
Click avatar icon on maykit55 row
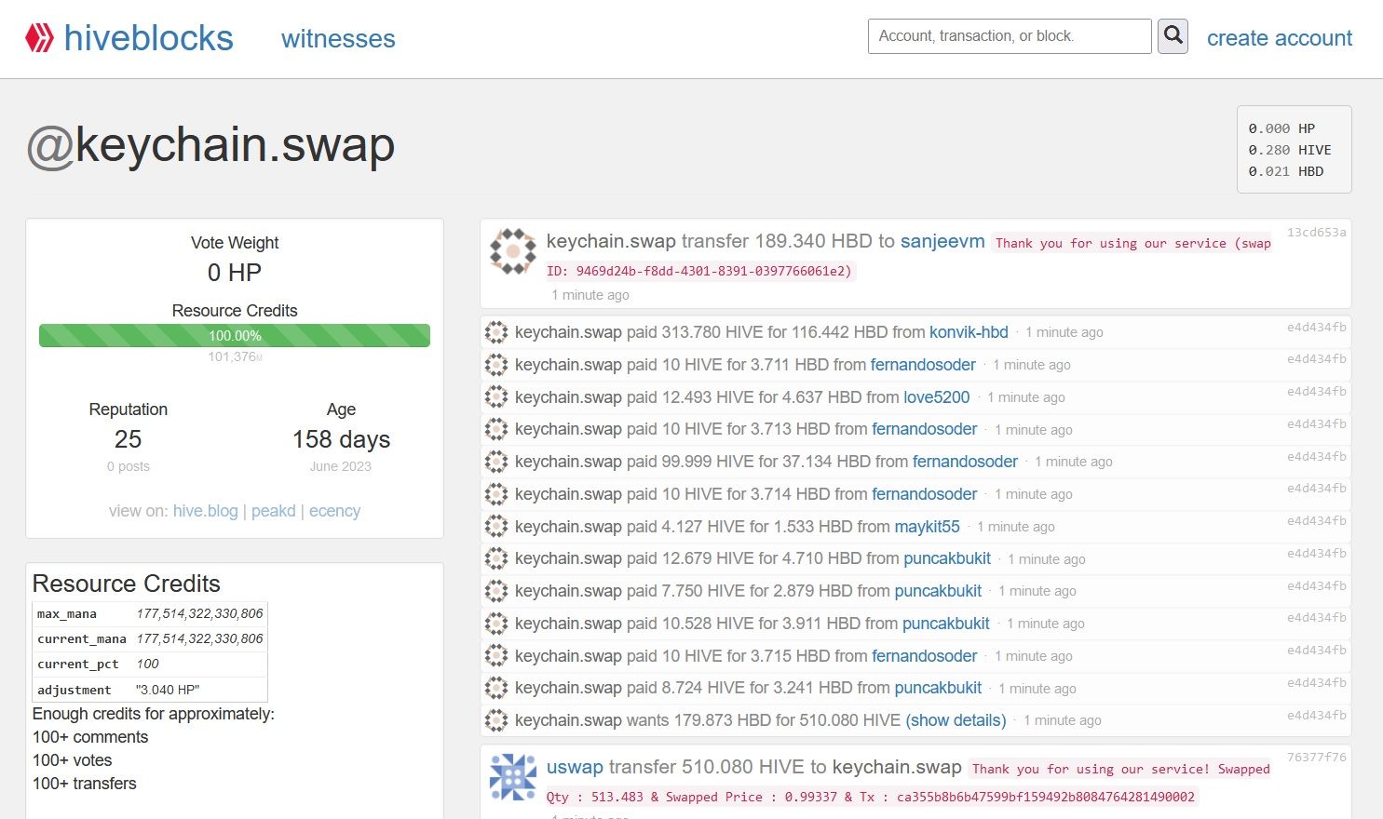point(496,527)
